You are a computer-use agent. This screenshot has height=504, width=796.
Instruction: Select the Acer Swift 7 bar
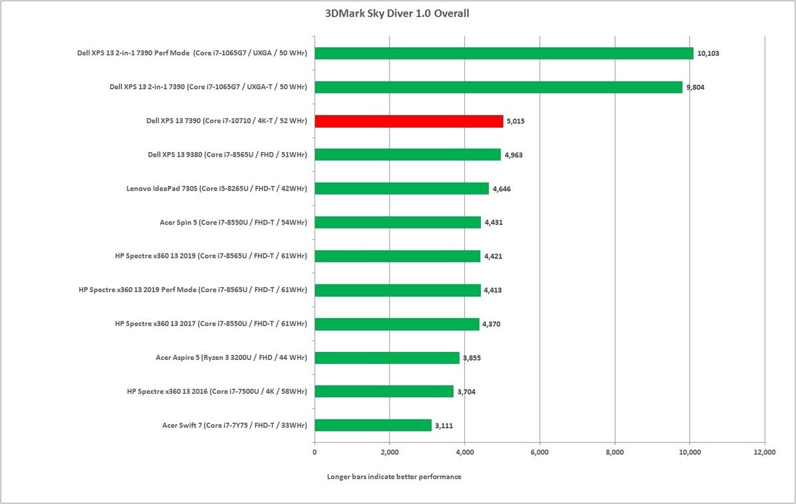coord(373,425)
